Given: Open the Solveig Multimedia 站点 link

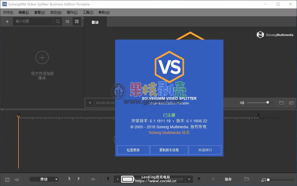Looking at the screenshot, I should coord(169,133).
